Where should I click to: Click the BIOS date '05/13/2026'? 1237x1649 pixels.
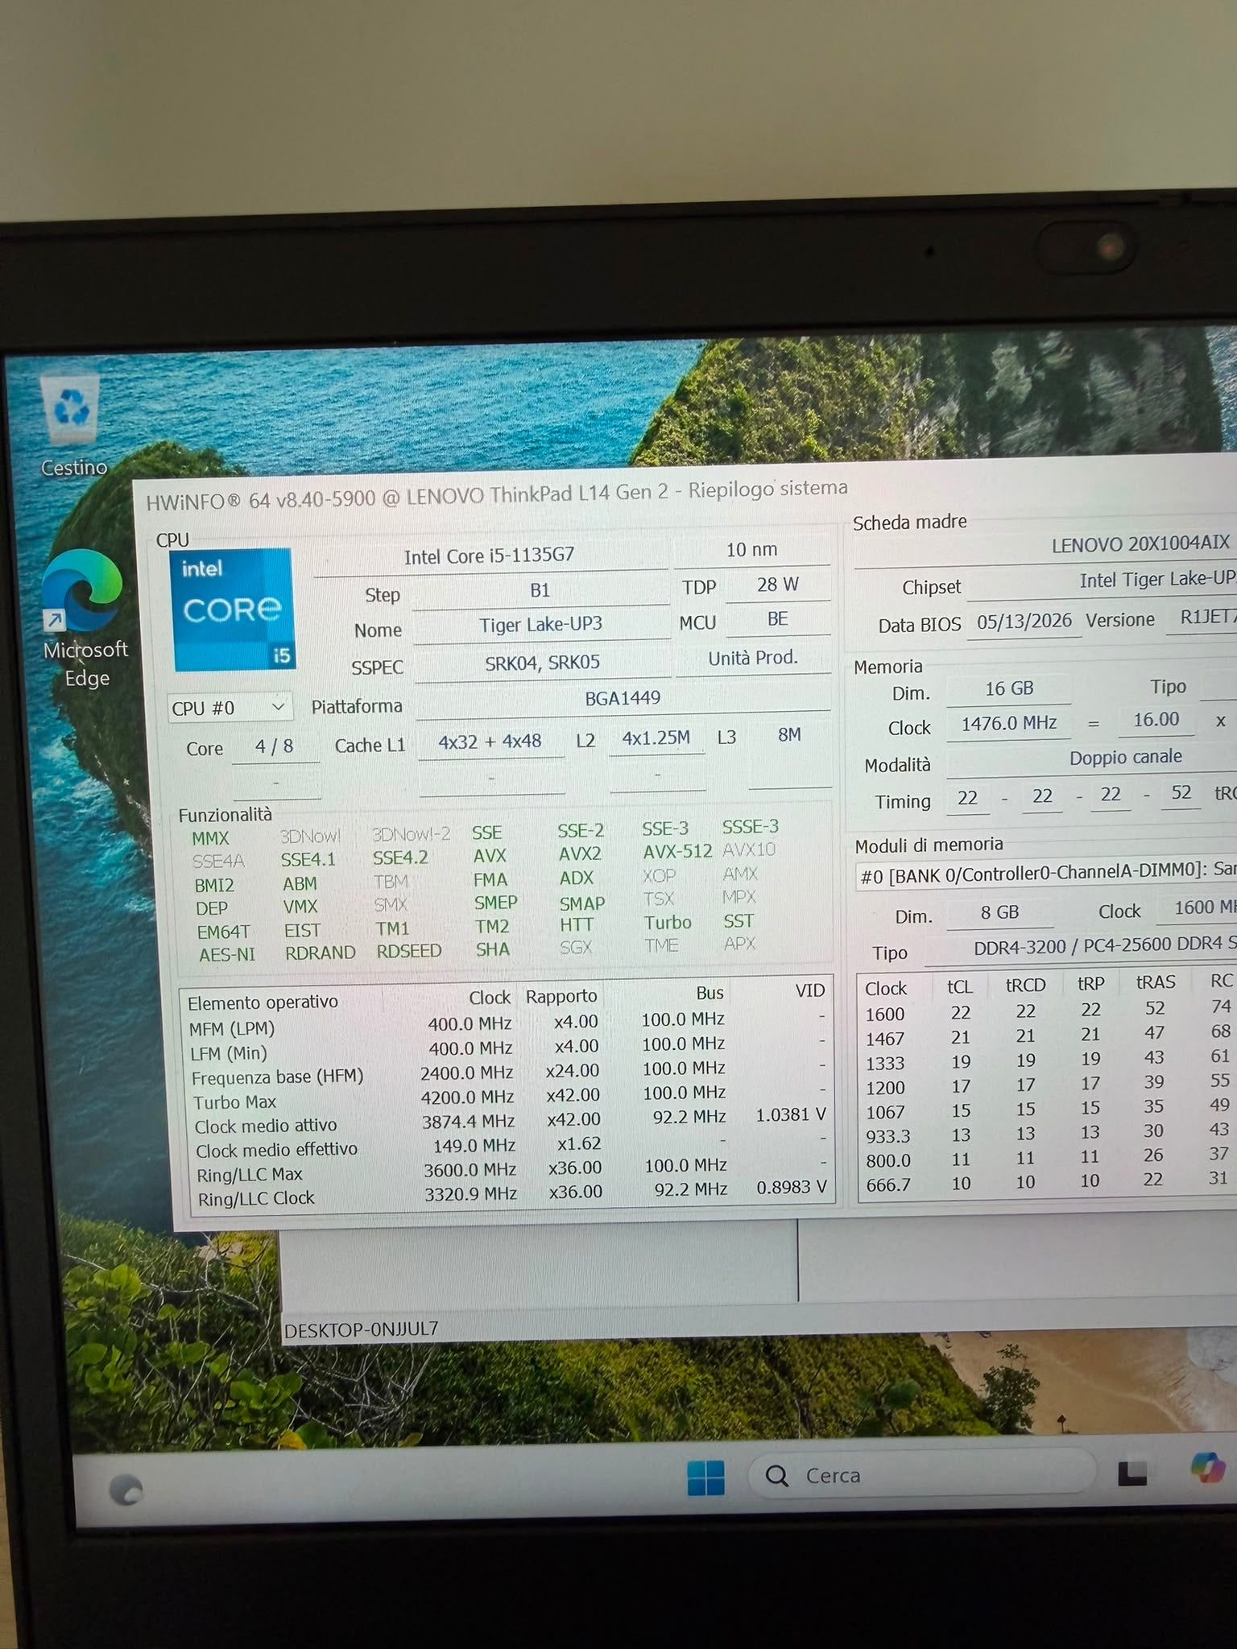coord(1024,621)
